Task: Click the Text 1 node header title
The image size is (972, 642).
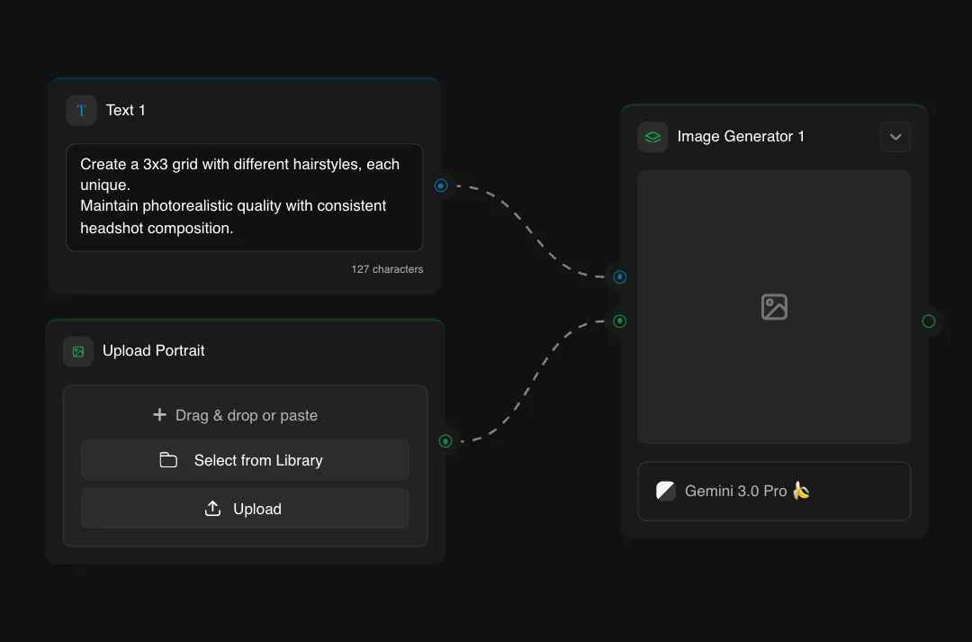Action: [x=126, y=110]
